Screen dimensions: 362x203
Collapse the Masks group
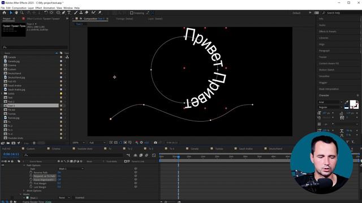tap(20, 194)
